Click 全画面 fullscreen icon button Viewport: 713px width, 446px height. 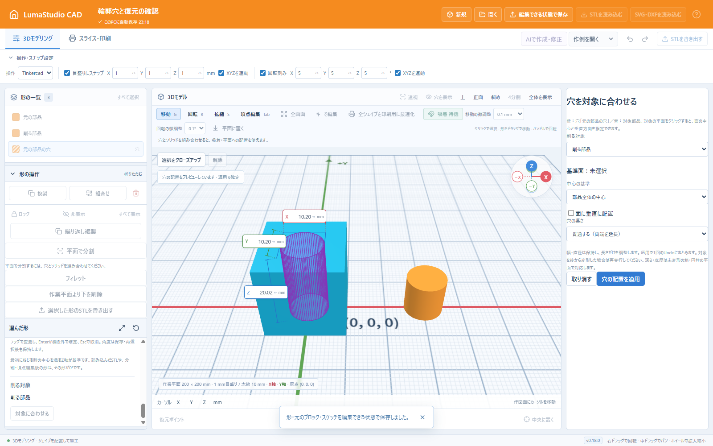tap(293, 114)
